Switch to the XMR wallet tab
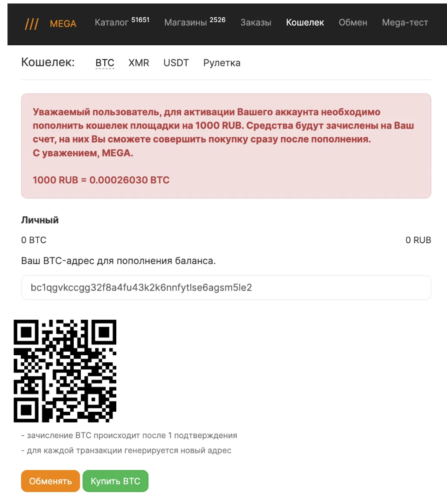 pyautogui.click(x=139, y=63)
